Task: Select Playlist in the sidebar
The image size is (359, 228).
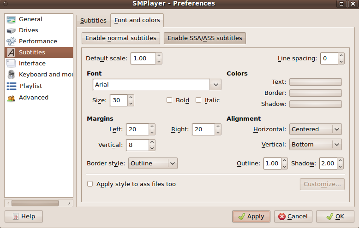Action: point(39,86)
